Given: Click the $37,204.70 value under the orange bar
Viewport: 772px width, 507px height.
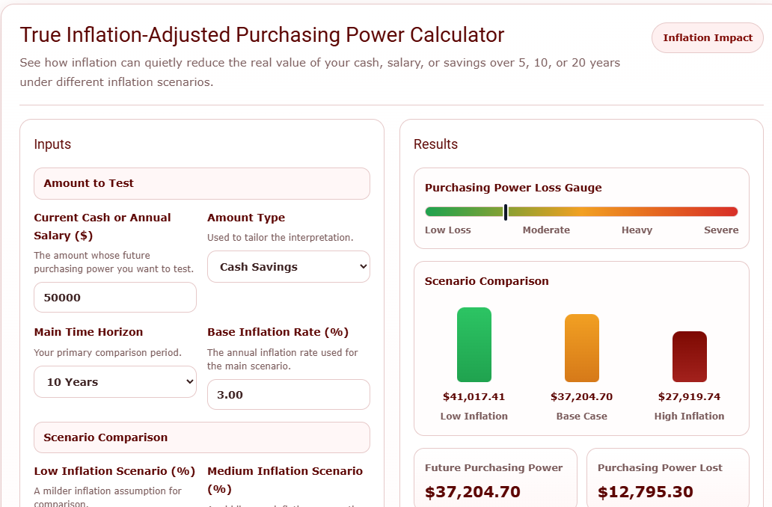Looking at the screenshot, I should [582, 397].
